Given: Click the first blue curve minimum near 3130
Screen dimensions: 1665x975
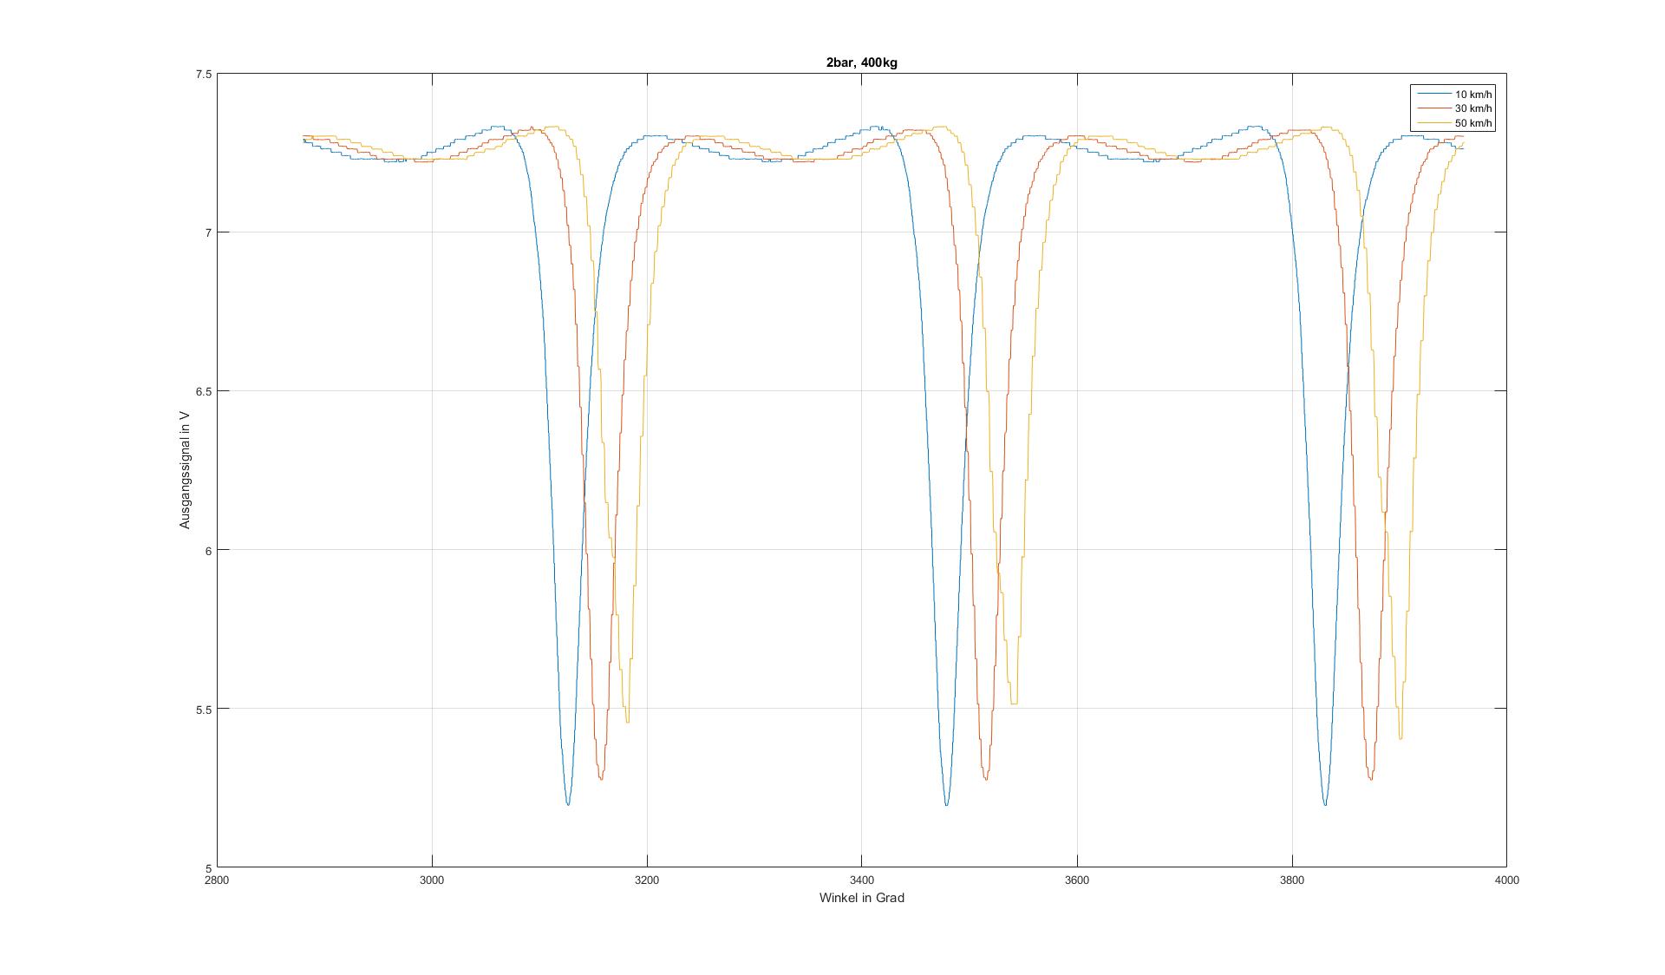Looking at the screenshot, I should pos(568,804).
